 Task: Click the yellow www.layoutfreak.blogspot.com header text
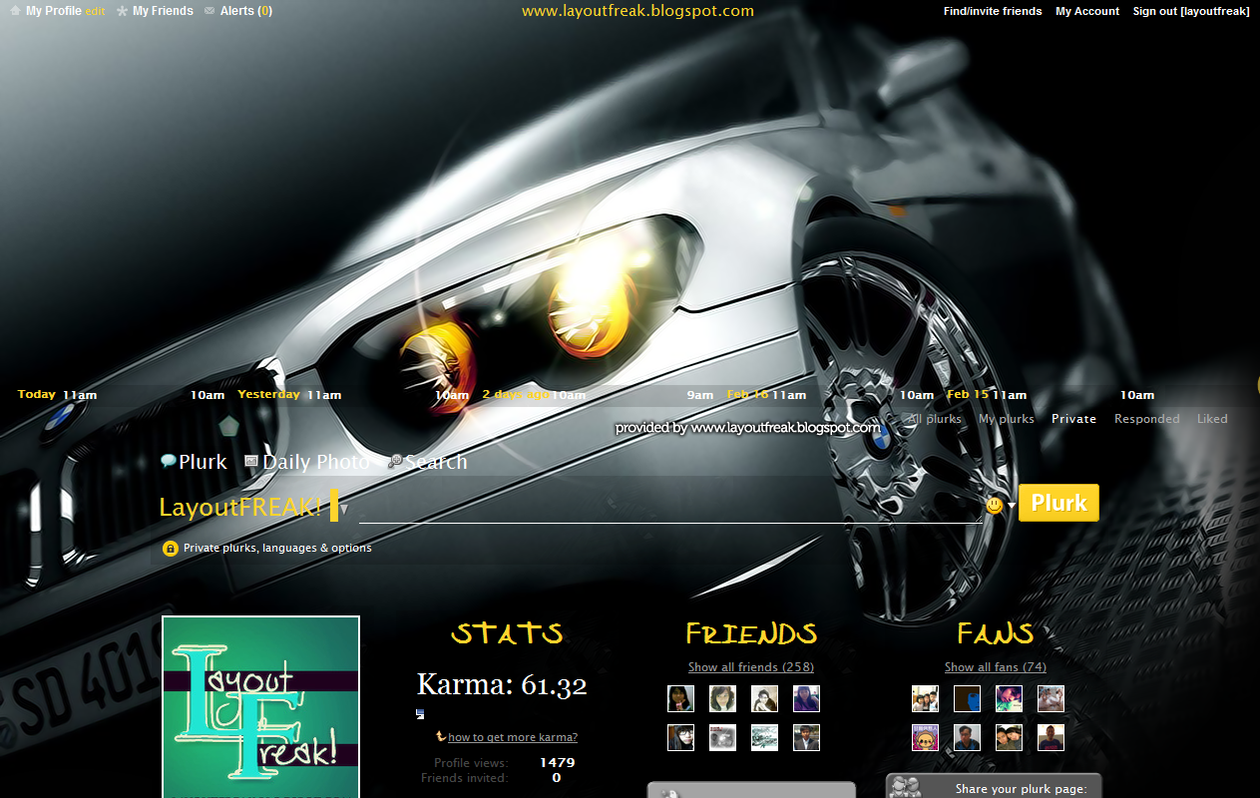click(x=637, y=12)
